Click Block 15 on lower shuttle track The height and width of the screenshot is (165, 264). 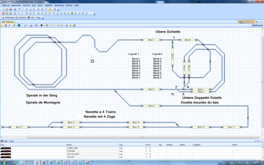pyautogui.click(x=136, y=127)
